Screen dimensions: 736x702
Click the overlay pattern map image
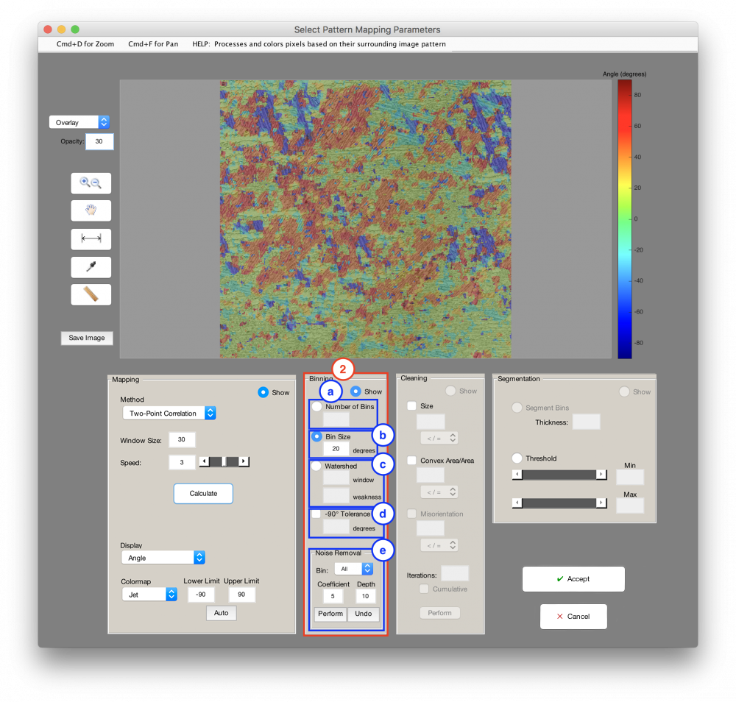[x=366, y=219]
